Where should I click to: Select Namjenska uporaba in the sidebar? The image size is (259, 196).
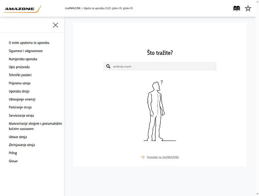pos(23,59)
